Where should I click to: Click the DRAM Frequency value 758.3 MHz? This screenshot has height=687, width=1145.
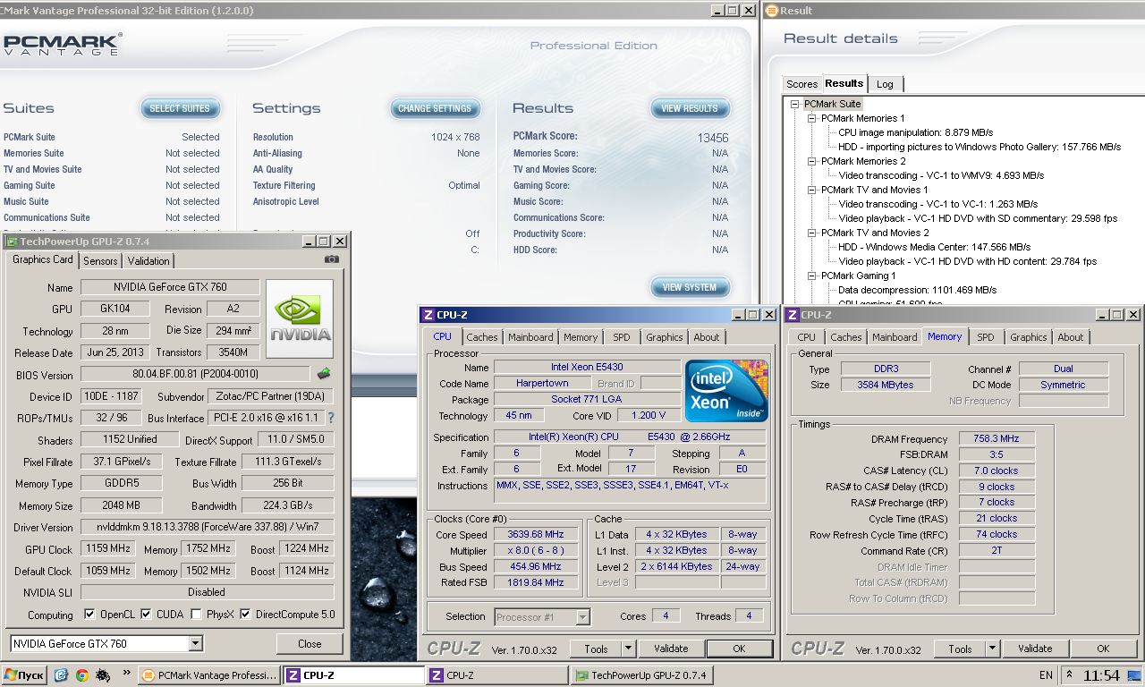tap(997, 439)
